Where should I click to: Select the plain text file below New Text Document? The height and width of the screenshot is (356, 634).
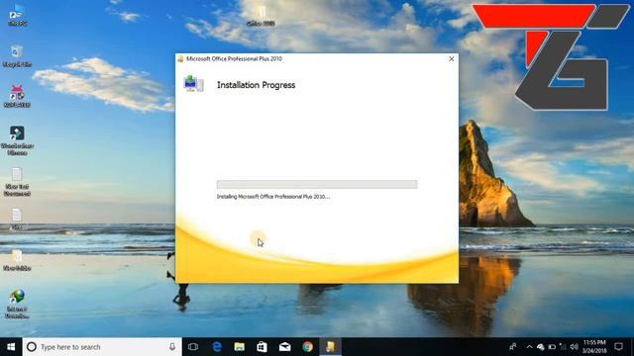tap(17, 219)
